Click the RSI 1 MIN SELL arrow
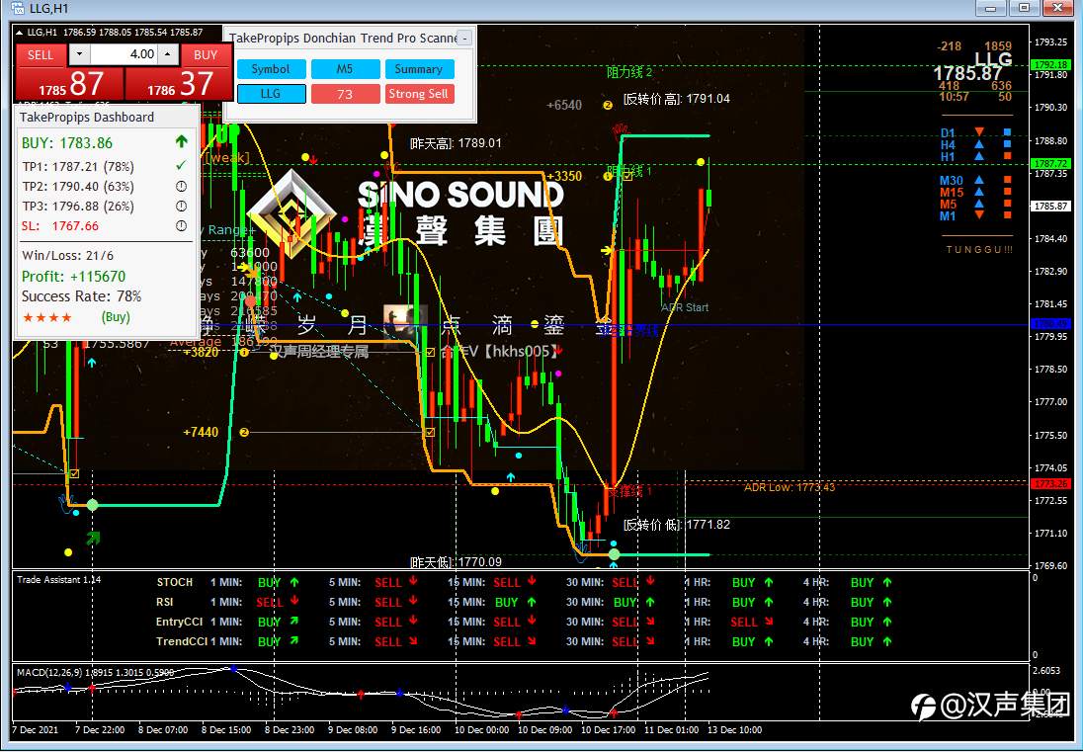Image resolution: width=1083 pixels, height=752 pixels. (x=294, y=602)
